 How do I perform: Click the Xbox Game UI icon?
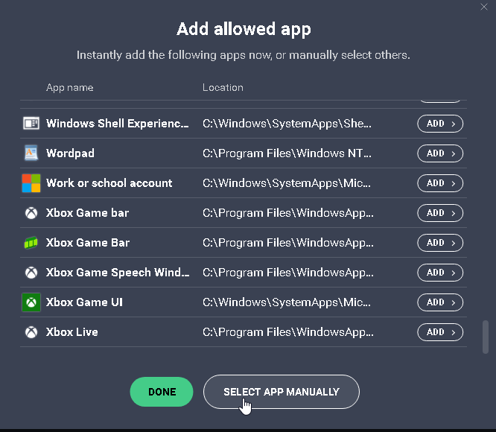click(31, 302)
